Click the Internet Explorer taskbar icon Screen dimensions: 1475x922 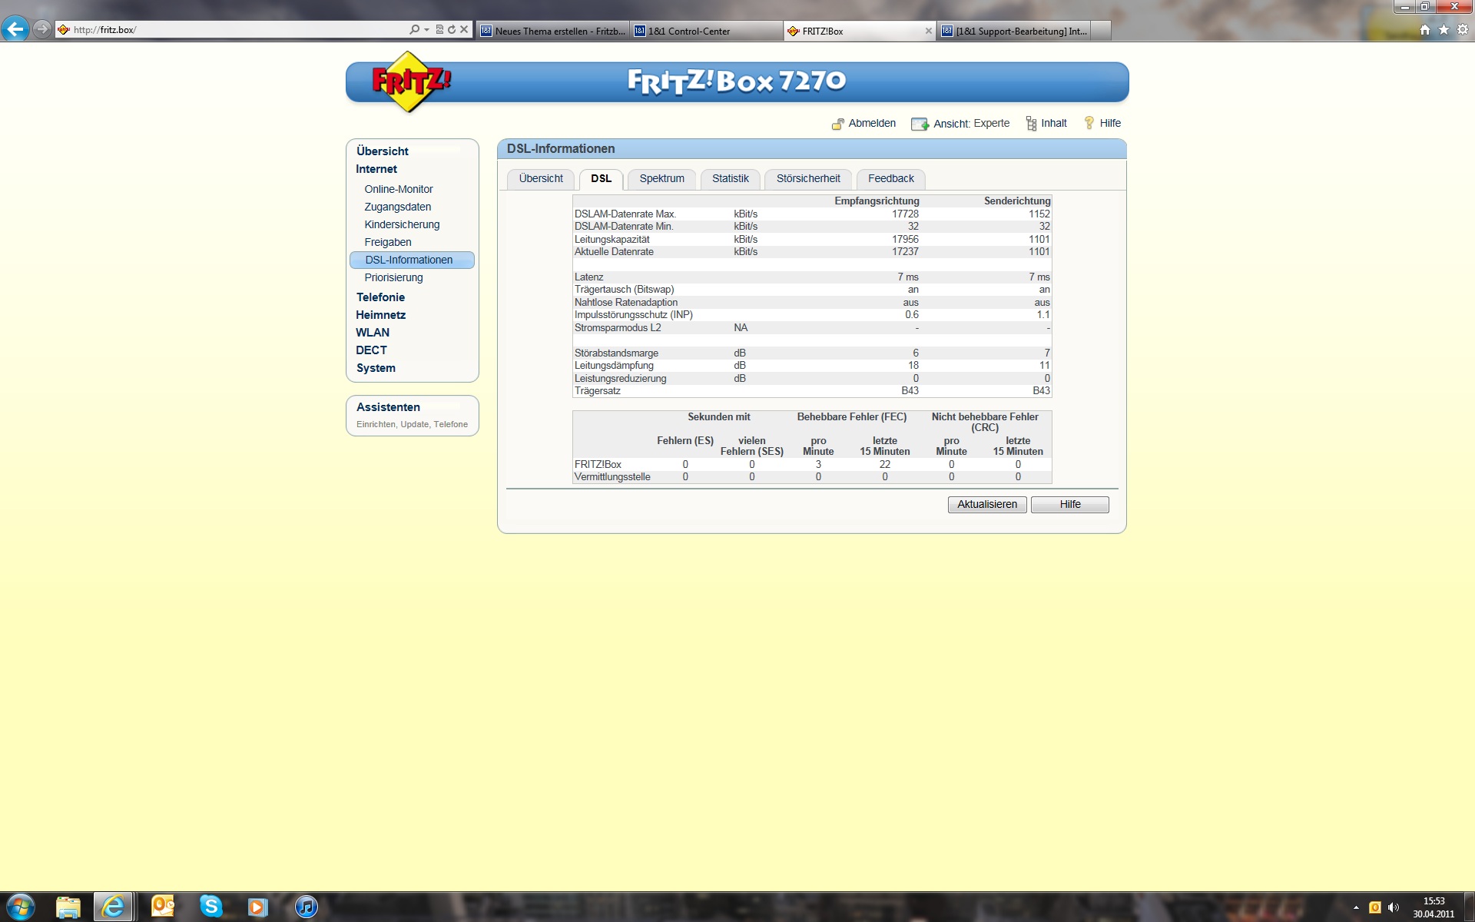point(113,907)
